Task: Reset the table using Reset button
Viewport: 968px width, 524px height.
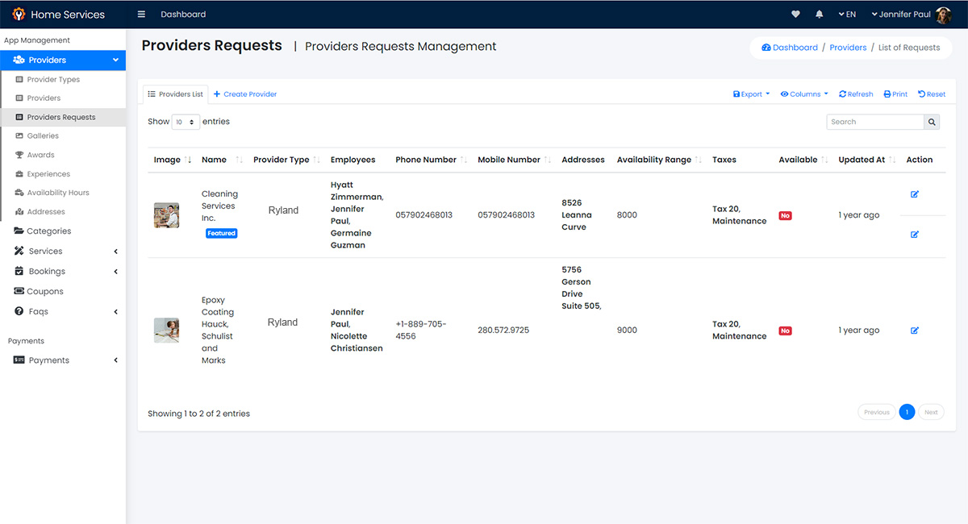Action: [x=932, y=94]
